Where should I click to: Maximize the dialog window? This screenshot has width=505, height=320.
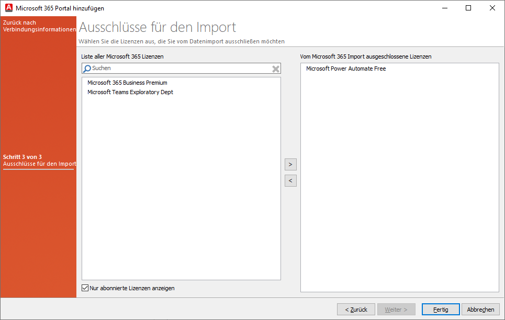click(x=468, y=8)
